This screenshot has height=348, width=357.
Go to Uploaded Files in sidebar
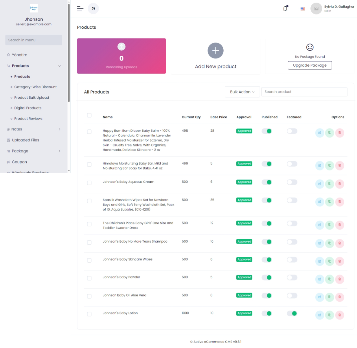25,140
